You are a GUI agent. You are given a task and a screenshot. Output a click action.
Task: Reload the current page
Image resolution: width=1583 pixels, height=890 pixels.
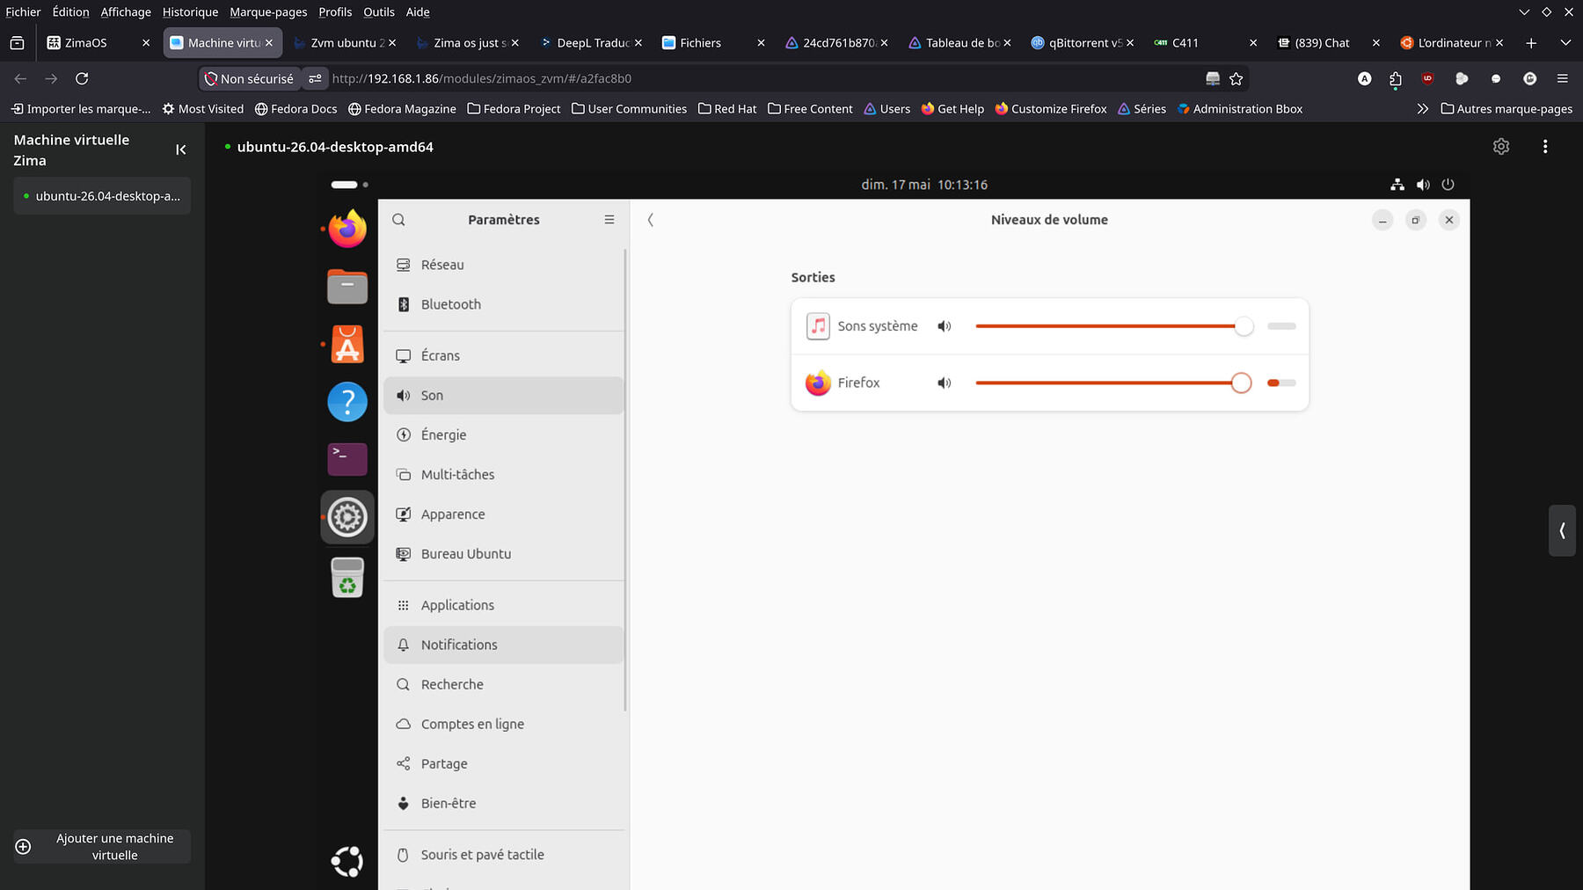[x=82, y=78]
